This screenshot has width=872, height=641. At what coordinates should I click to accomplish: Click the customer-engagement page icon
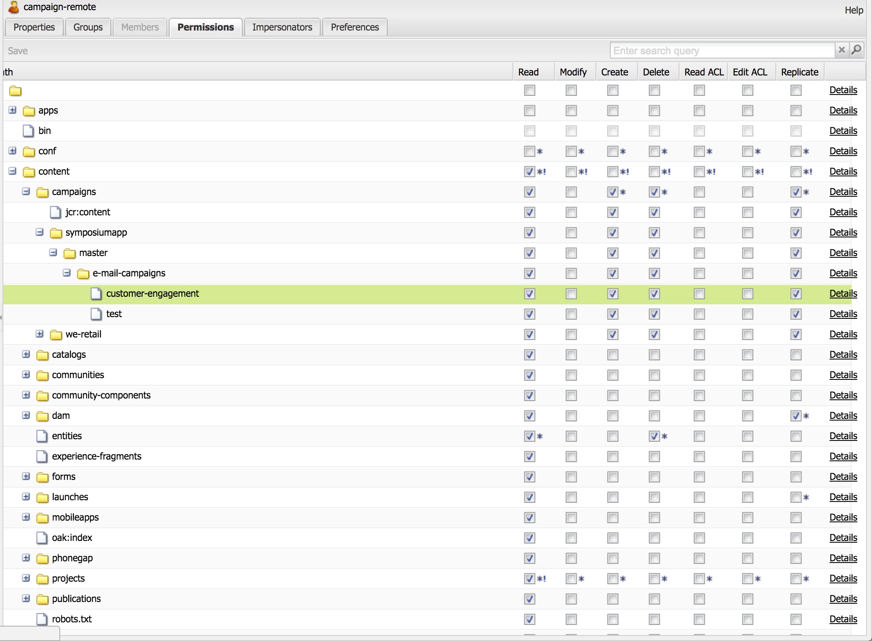[x=96, y=294]
